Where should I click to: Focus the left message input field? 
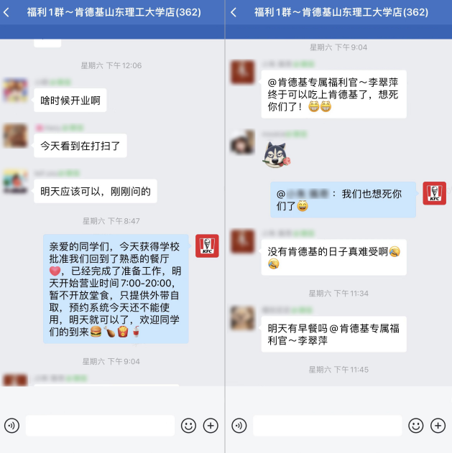click(100, 426)
